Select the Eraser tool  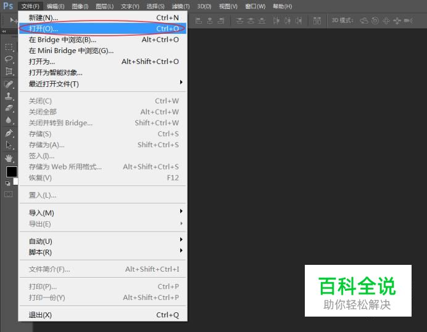pyautogui.click(x=9, y=108)
